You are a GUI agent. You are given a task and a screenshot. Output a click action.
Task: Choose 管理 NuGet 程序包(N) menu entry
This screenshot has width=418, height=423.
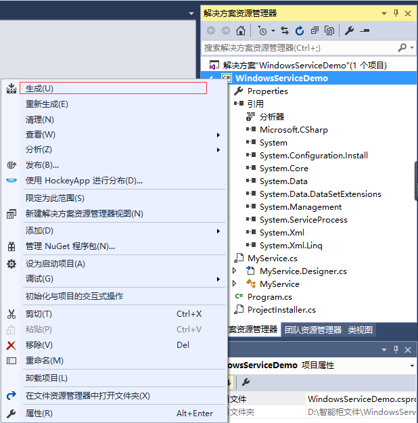(70, 246)
